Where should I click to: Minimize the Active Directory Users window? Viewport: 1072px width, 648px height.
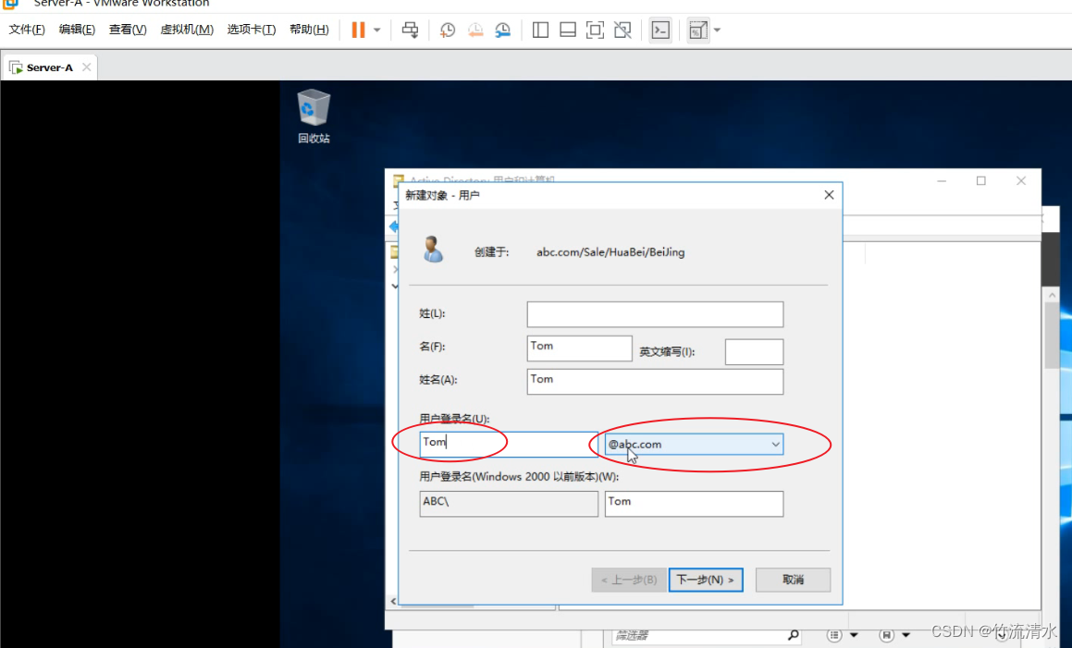[942, 181]
